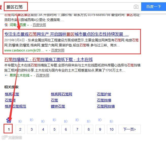Select related search 石笼挡墙
Image resolution: width=166 pixels, height=141 pixels.
(x=104, y=100)
